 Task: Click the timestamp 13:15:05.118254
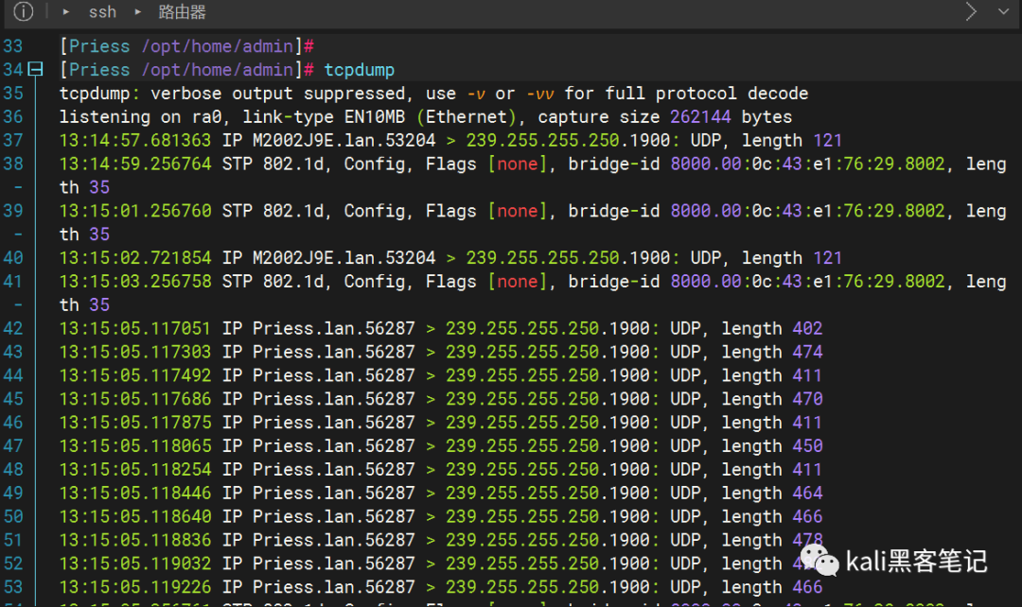(135, 470)
